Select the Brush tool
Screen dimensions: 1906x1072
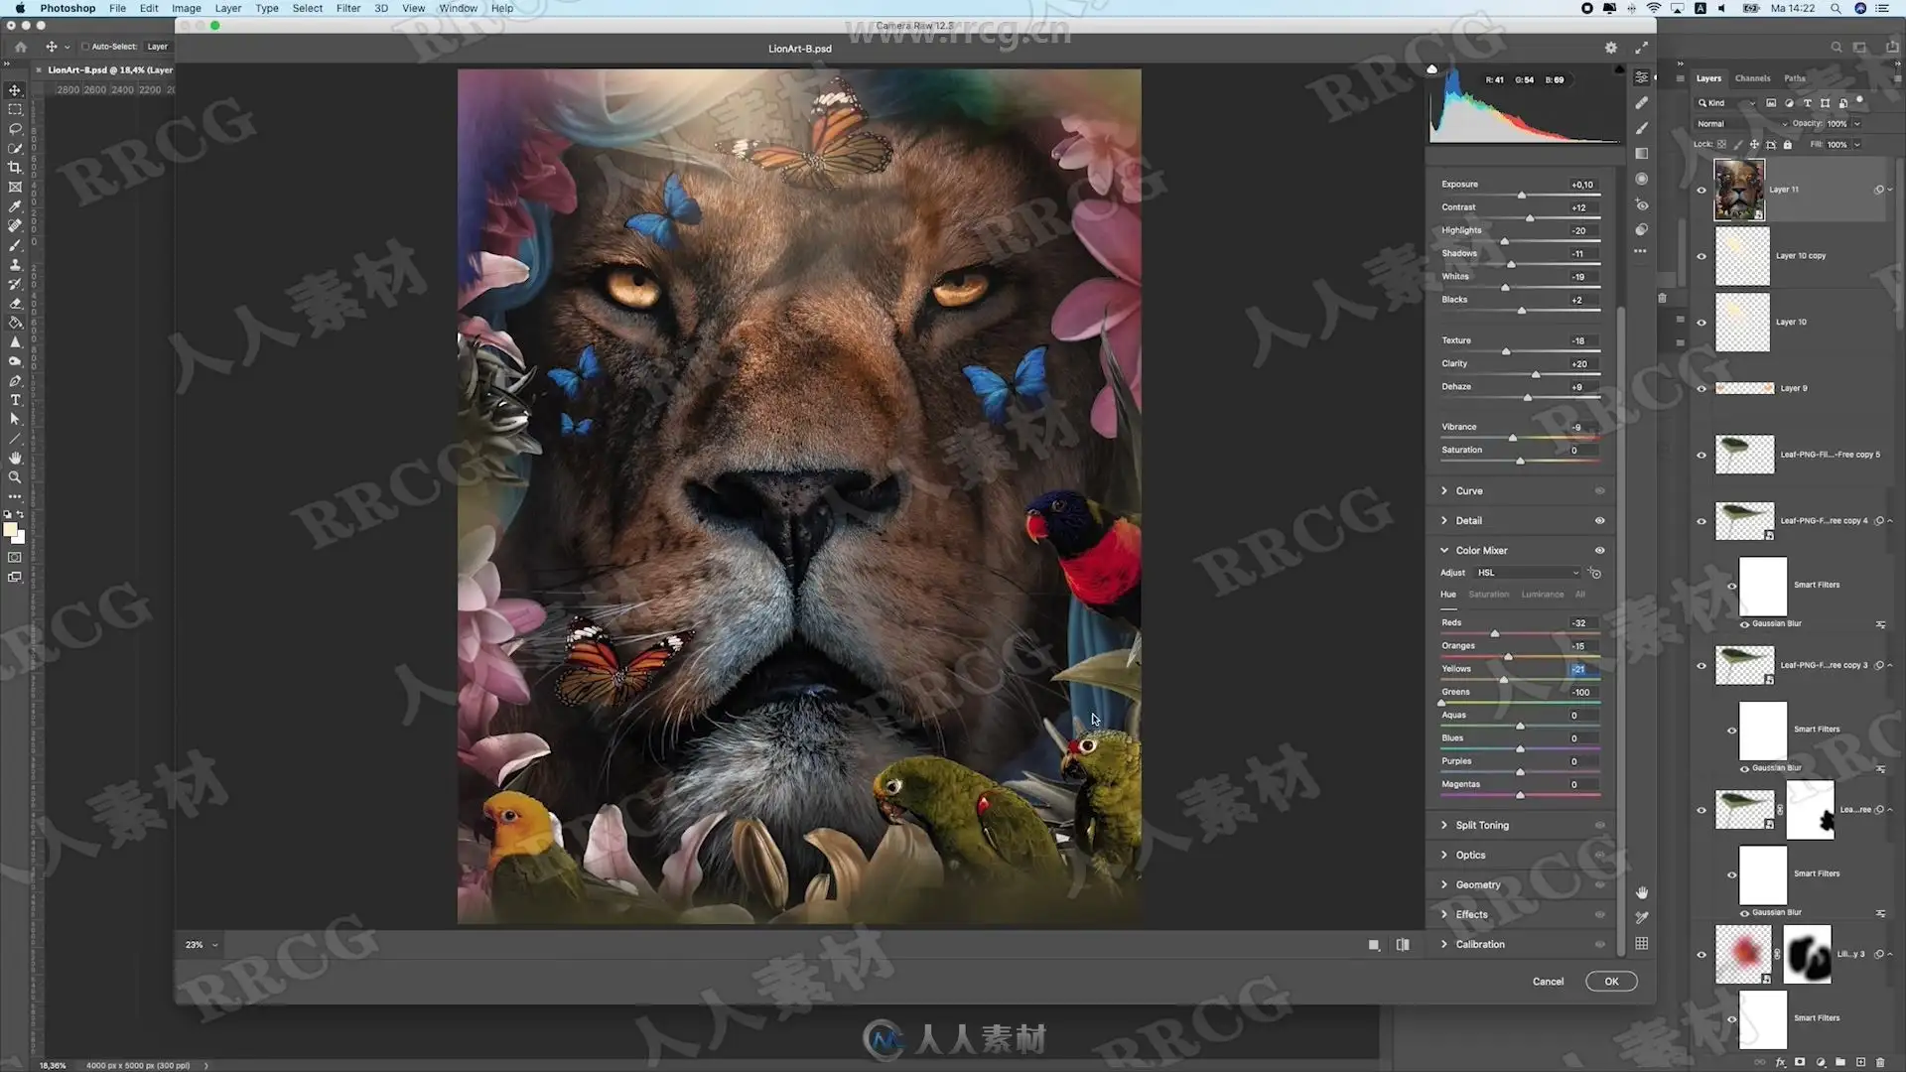[x=15, y=245]
